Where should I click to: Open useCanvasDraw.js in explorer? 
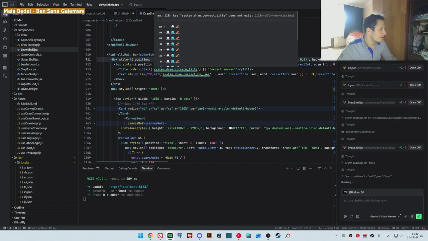point(32,108)
